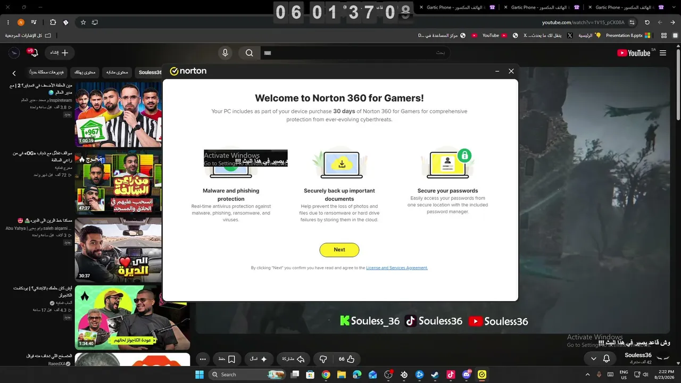681x383 pixels.
Task: Click the share (مشاركة) button
Action: click(293, 359)
